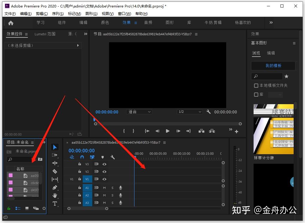Click the 我的模板 button
This screenshot has height=223, width=305.
(273, 66)
